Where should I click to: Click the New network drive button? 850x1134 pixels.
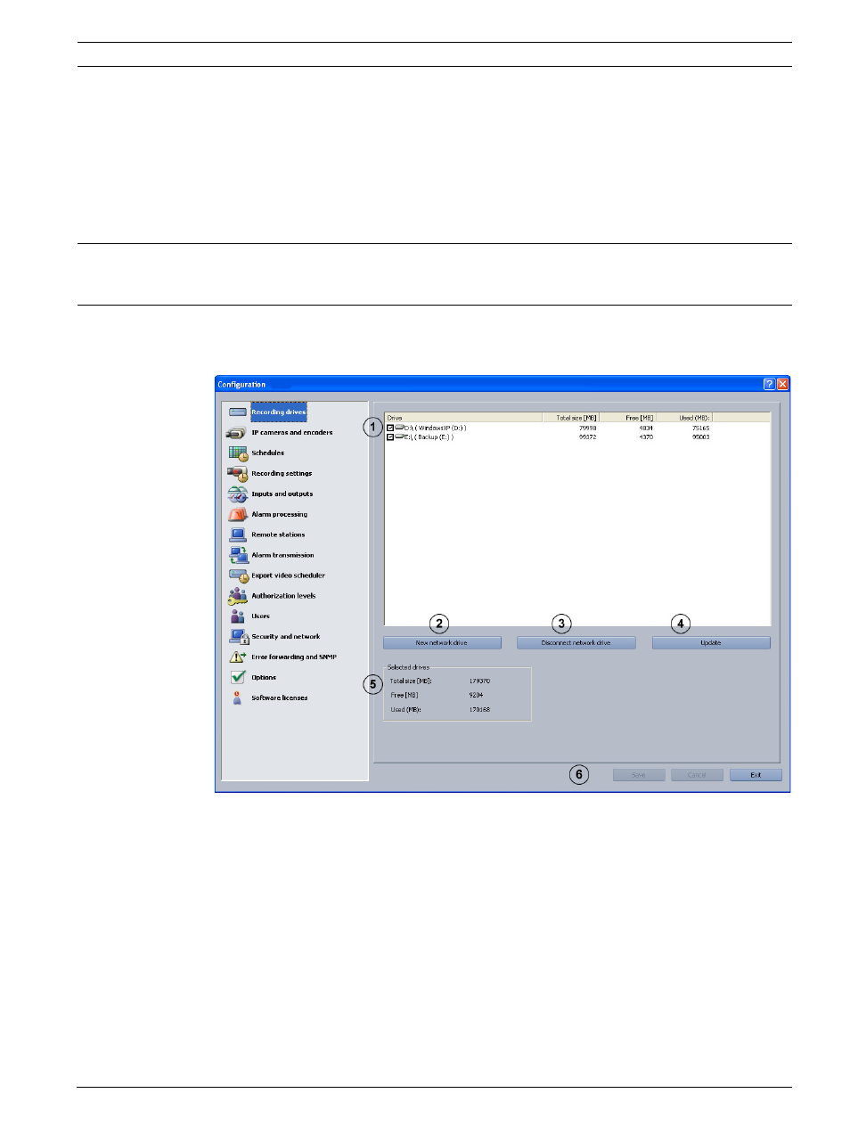pyautogui.click(x=442, y=643)
